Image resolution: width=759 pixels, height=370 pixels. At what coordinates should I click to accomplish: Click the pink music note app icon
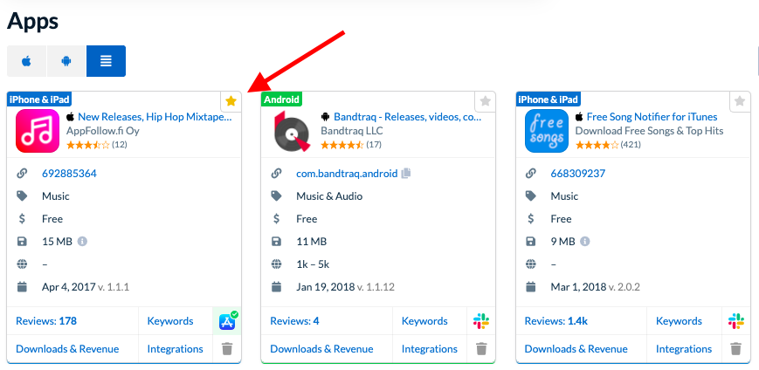pos(38,131)
